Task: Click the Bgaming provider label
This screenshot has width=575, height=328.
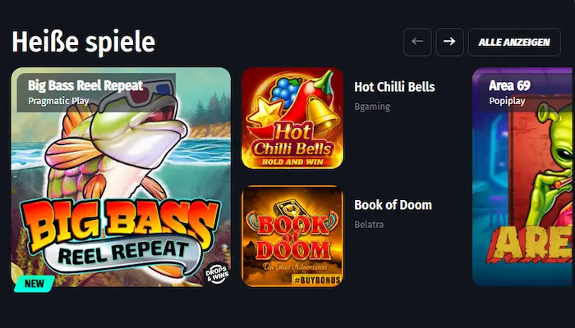Action: click(x=372, y=107)
